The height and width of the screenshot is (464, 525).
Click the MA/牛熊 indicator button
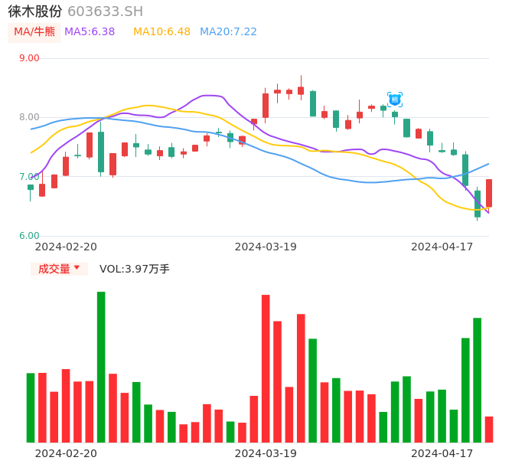pos(34,32)
